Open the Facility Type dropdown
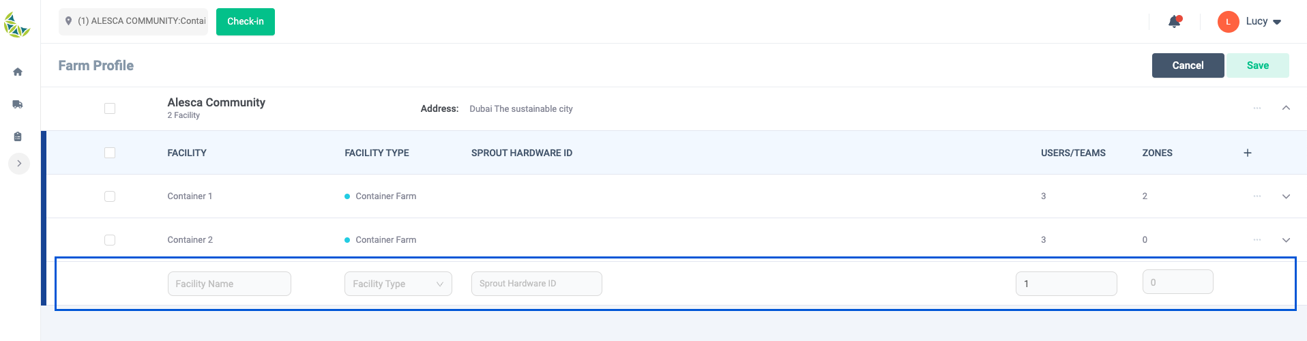The image size is (1307, 341). (398, 284)
